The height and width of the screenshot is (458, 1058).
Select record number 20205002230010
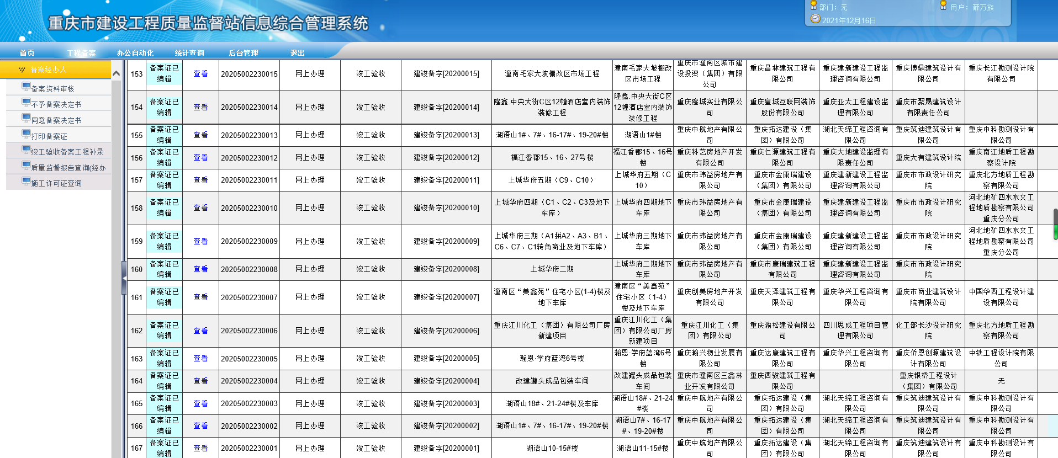point(249,207)
